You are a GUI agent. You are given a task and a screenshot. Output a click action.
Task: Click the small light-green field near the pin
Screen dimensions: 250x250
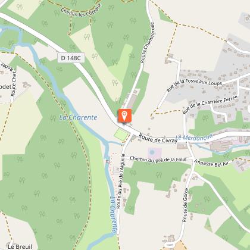click(x=121, y=134)
